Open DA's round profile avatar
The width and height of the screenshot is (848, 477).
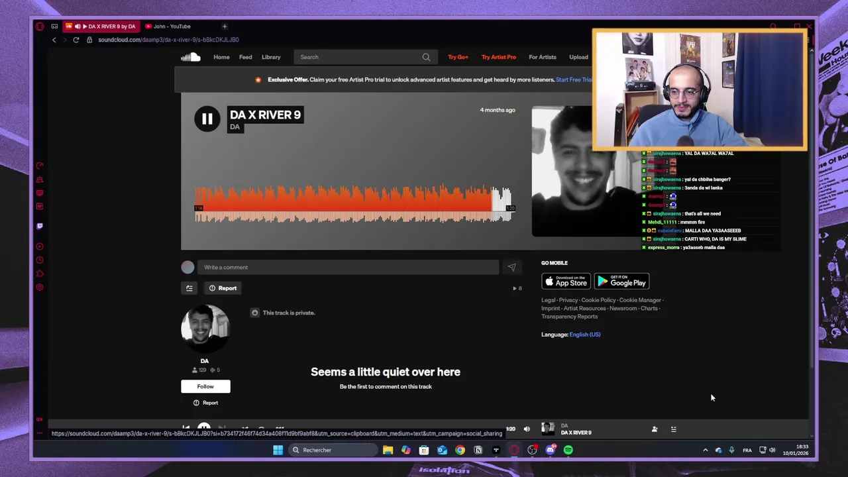205,329
